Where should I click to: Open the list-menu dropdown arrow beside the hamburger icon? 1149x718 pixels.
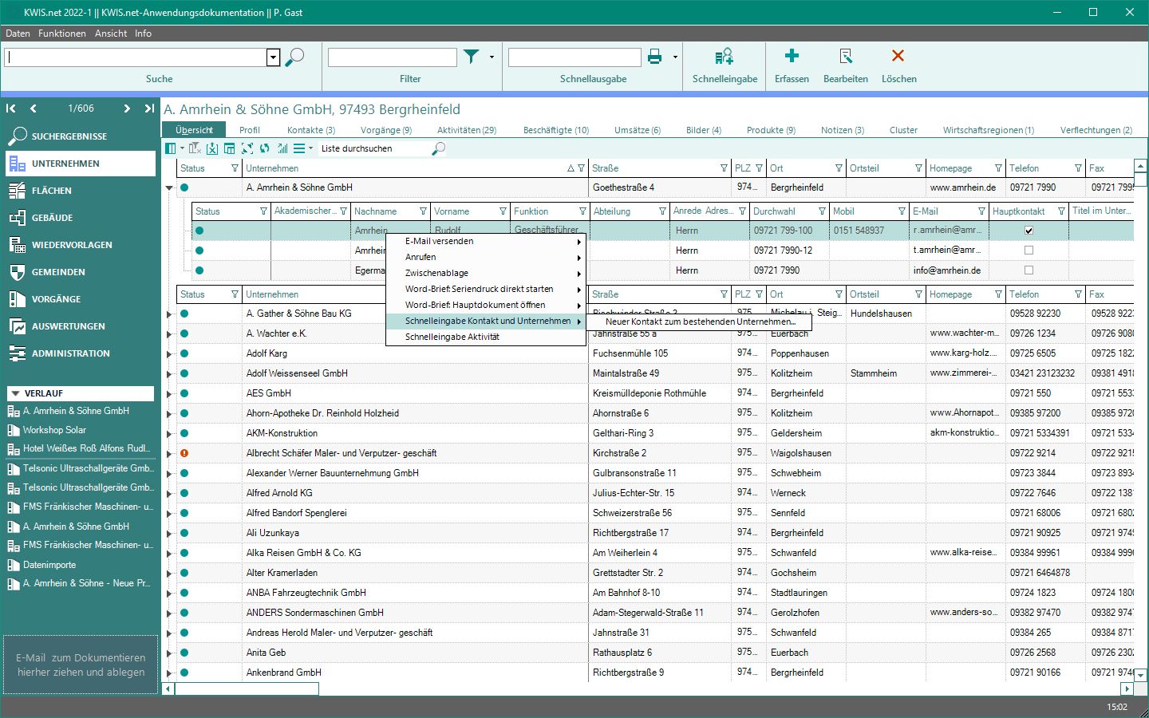click(310, 148)
